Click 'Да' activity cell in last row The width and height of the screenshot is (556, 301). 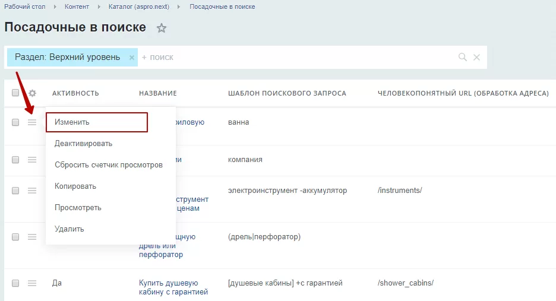click(x=57, y=283)
